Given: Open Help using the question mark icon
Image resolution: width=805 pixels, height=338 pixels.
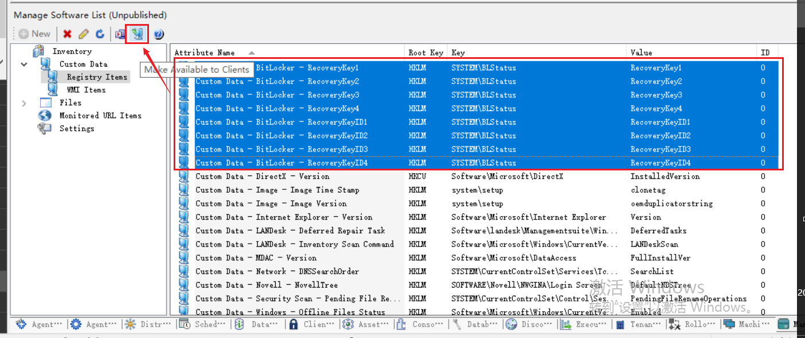Looking at the screenshot, I should pos(159,34).
